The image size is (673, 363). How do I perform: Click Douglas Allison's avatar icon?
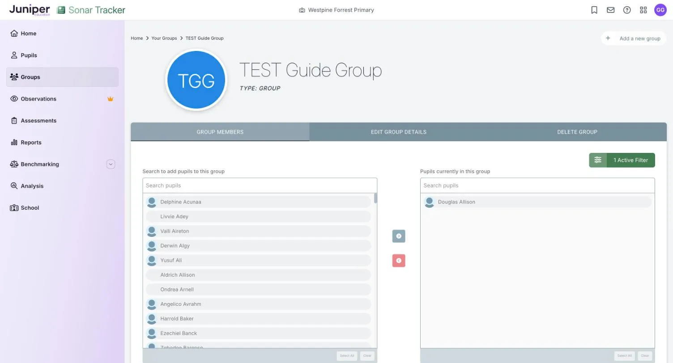[429, 202]
